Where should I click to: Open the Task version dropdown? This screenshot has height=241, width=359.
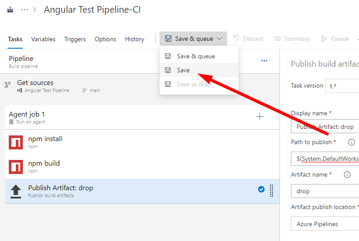(343, 86)
